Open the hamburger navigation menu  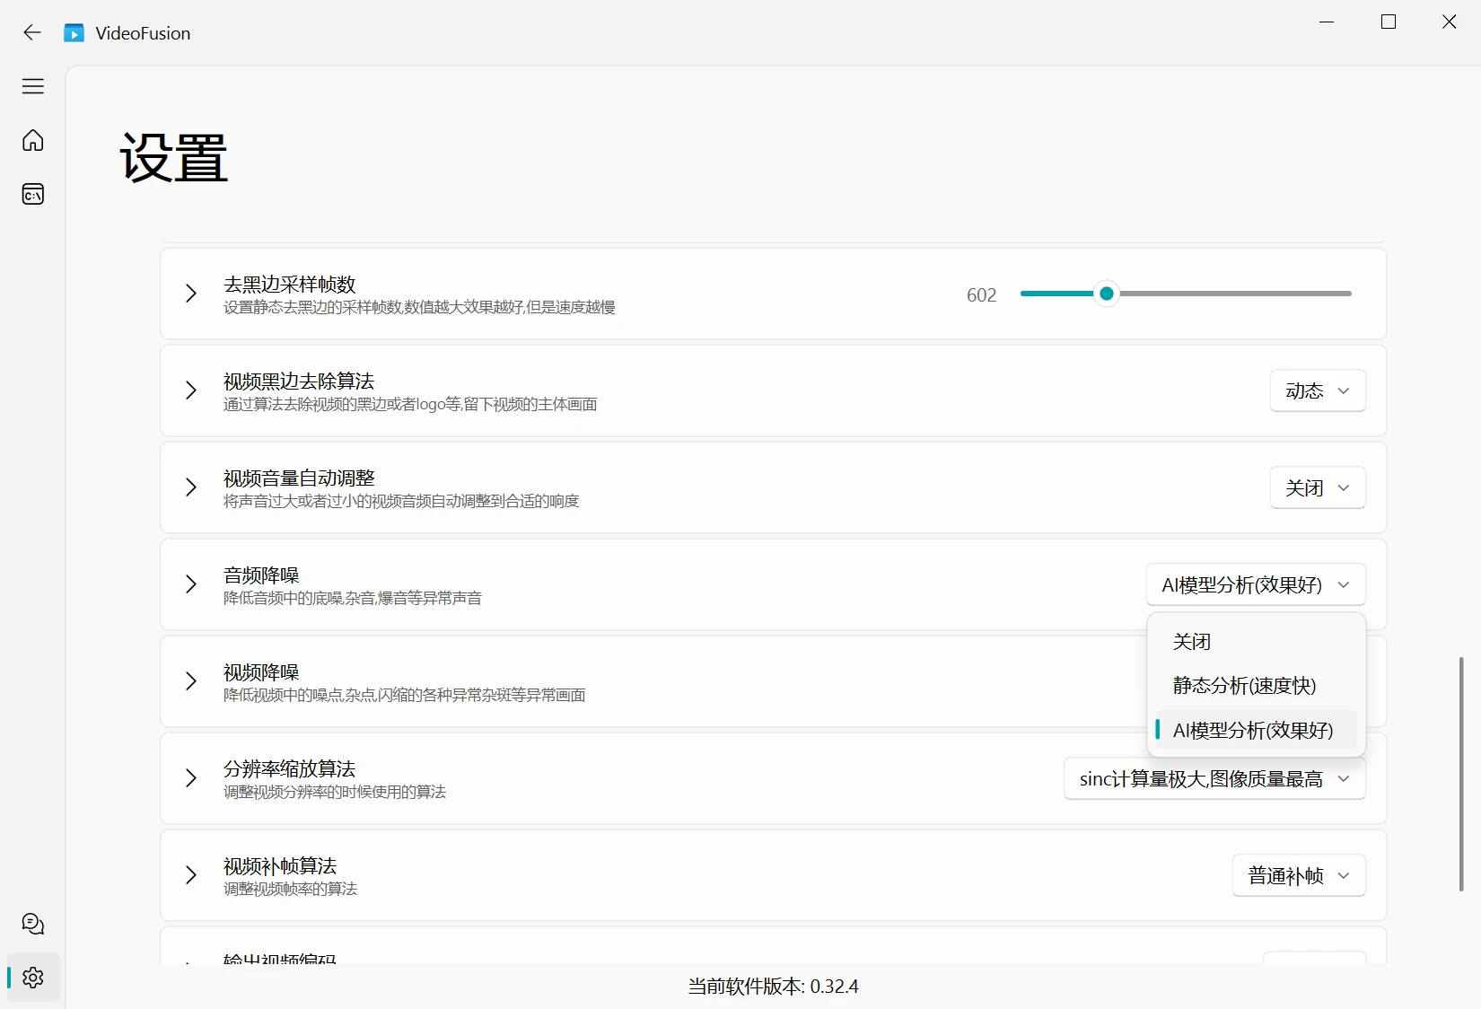pos(33,86)
